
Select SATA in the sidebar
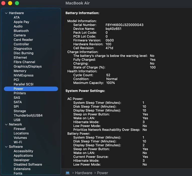click(18, 102)
